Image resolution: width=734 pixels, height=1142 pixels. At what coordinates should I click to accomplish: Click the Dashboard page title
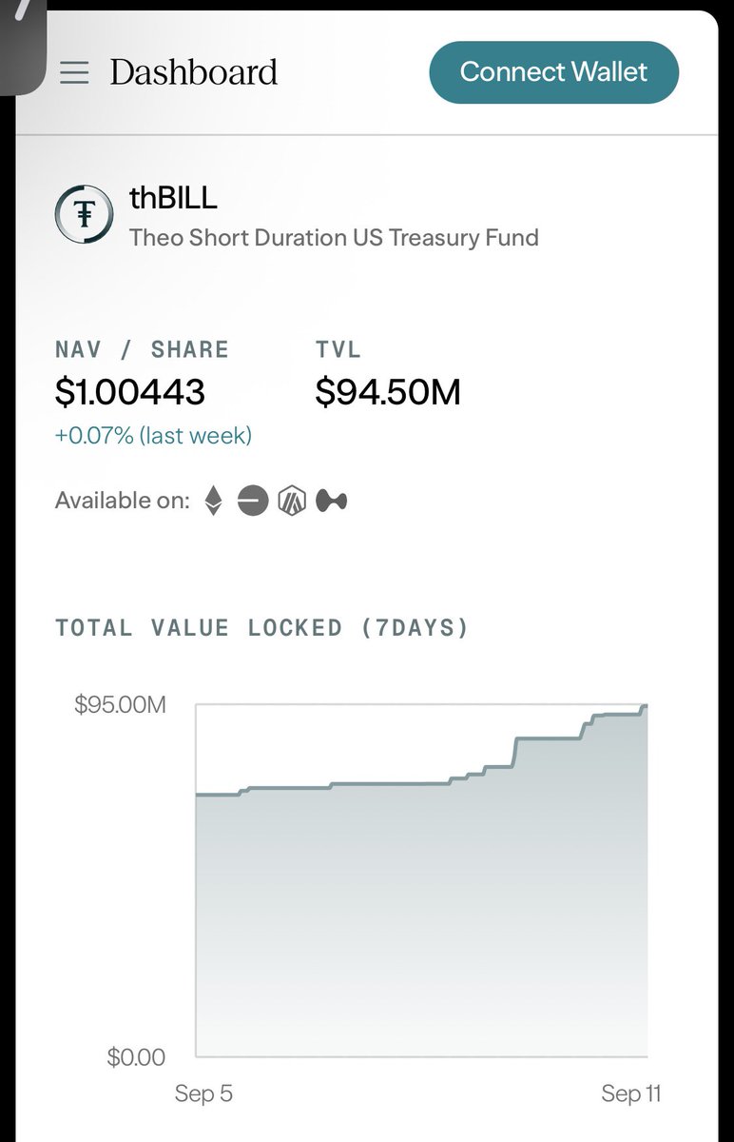(194, 72)
